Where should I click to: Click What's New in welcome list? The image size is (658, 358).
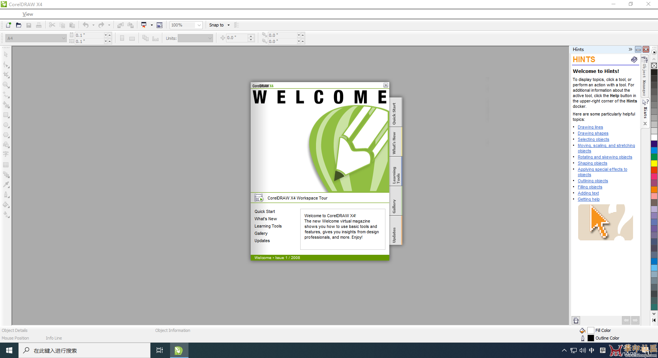point(266,219)
